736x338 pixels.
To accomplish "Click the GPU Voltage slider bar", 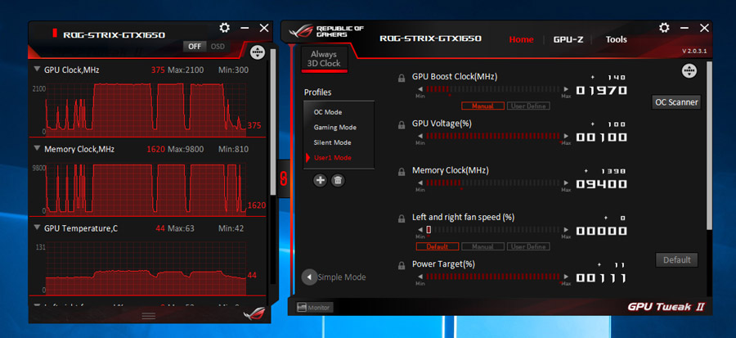I will [493, 136].
